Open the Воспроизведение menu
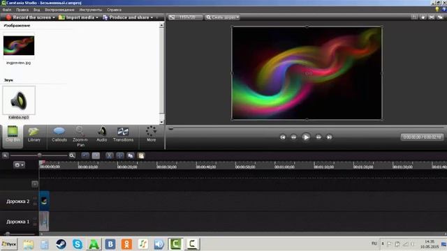The image size is (447, 251). 59,10
